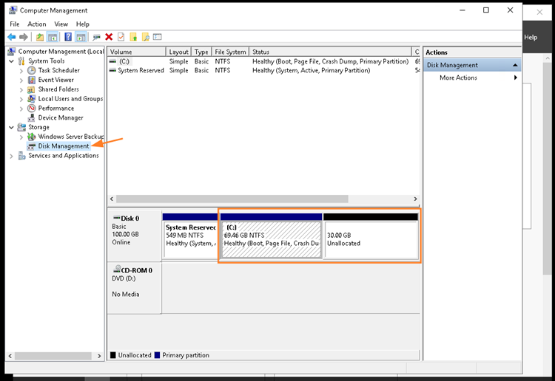Click the System Tools icon
This screenshot has height=381, width=555.
point(21,61)
